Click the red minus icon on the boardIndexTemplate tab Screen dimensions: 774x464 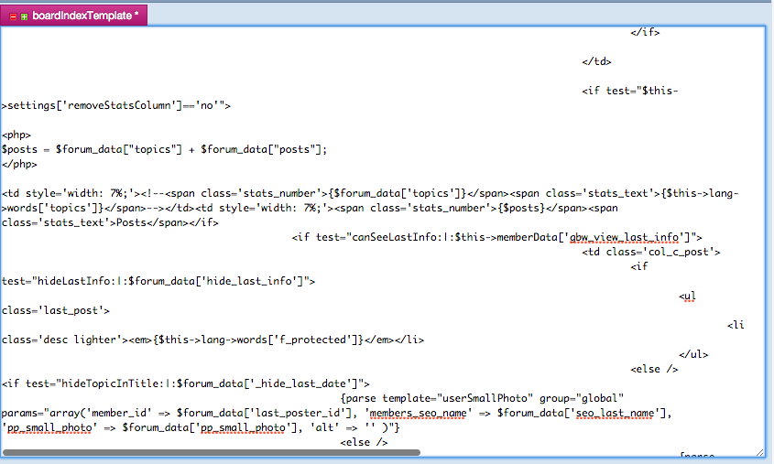(13, 16)
